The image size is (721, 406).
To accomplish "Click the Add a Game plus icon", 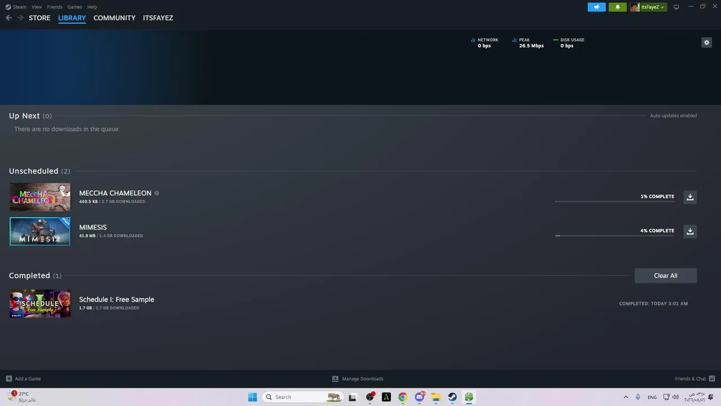I will click(x=9, y=378).
